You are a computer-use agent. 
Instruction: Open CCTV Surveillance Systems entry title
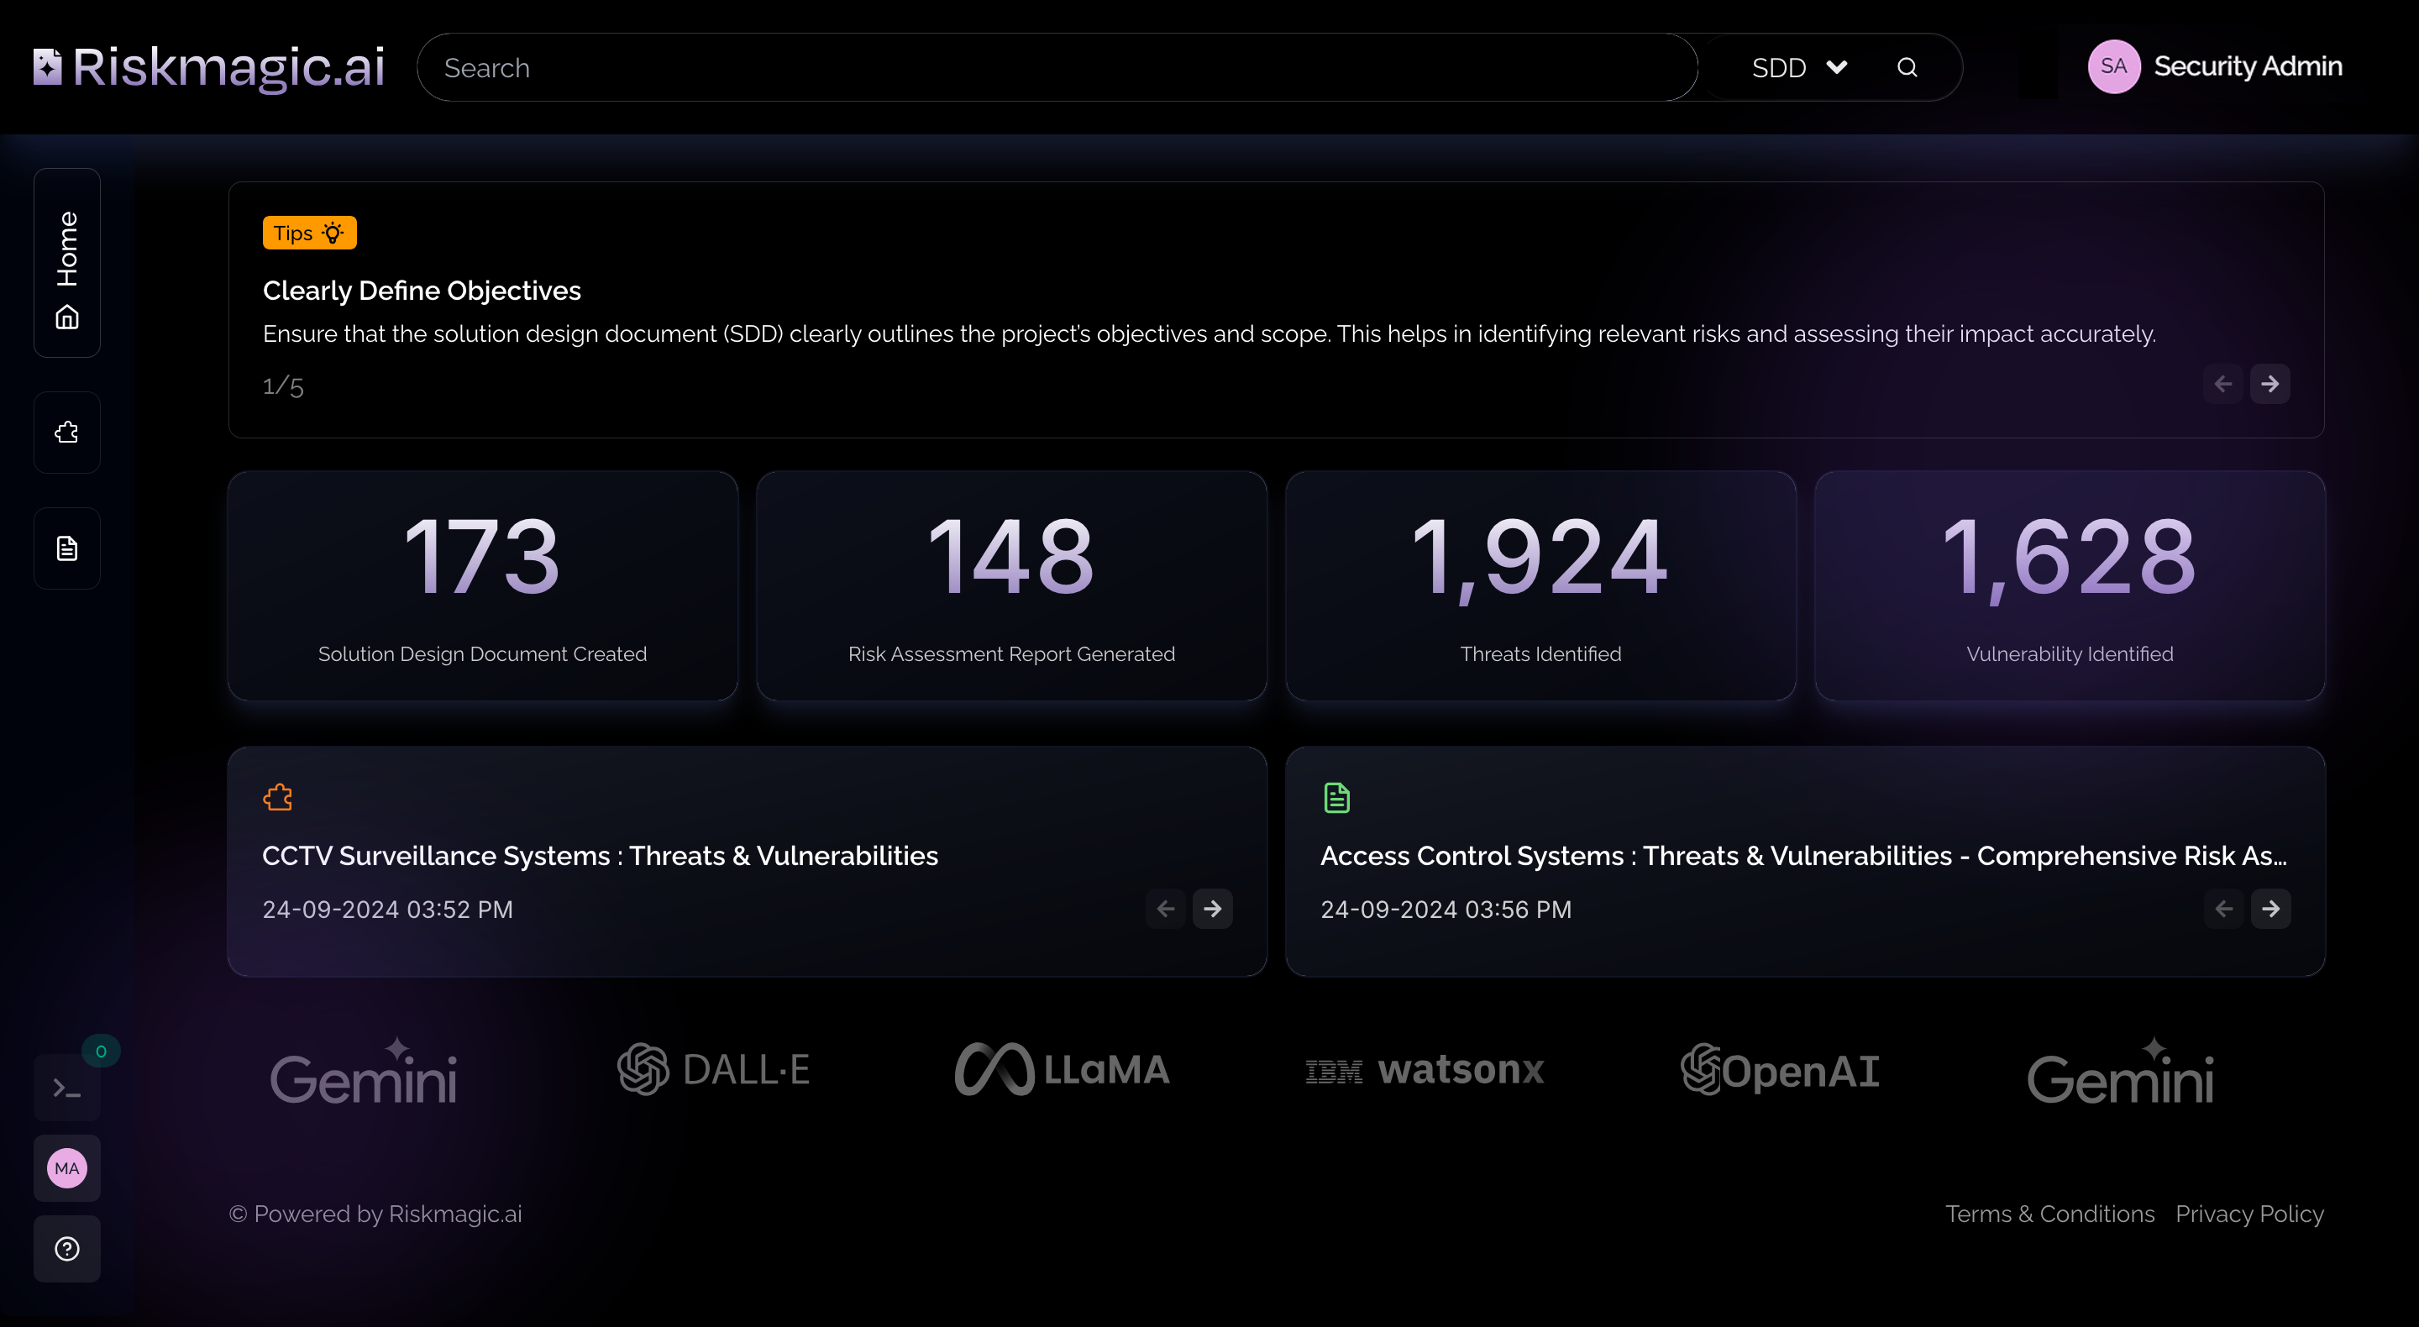[599, 856]
